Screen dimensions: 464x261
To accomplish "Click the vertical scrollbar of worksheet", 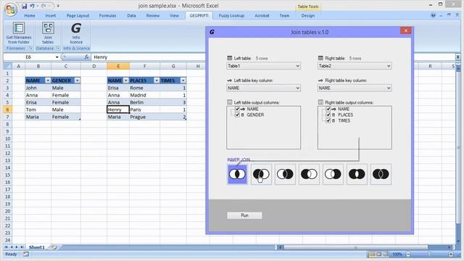I will point(458,148).
